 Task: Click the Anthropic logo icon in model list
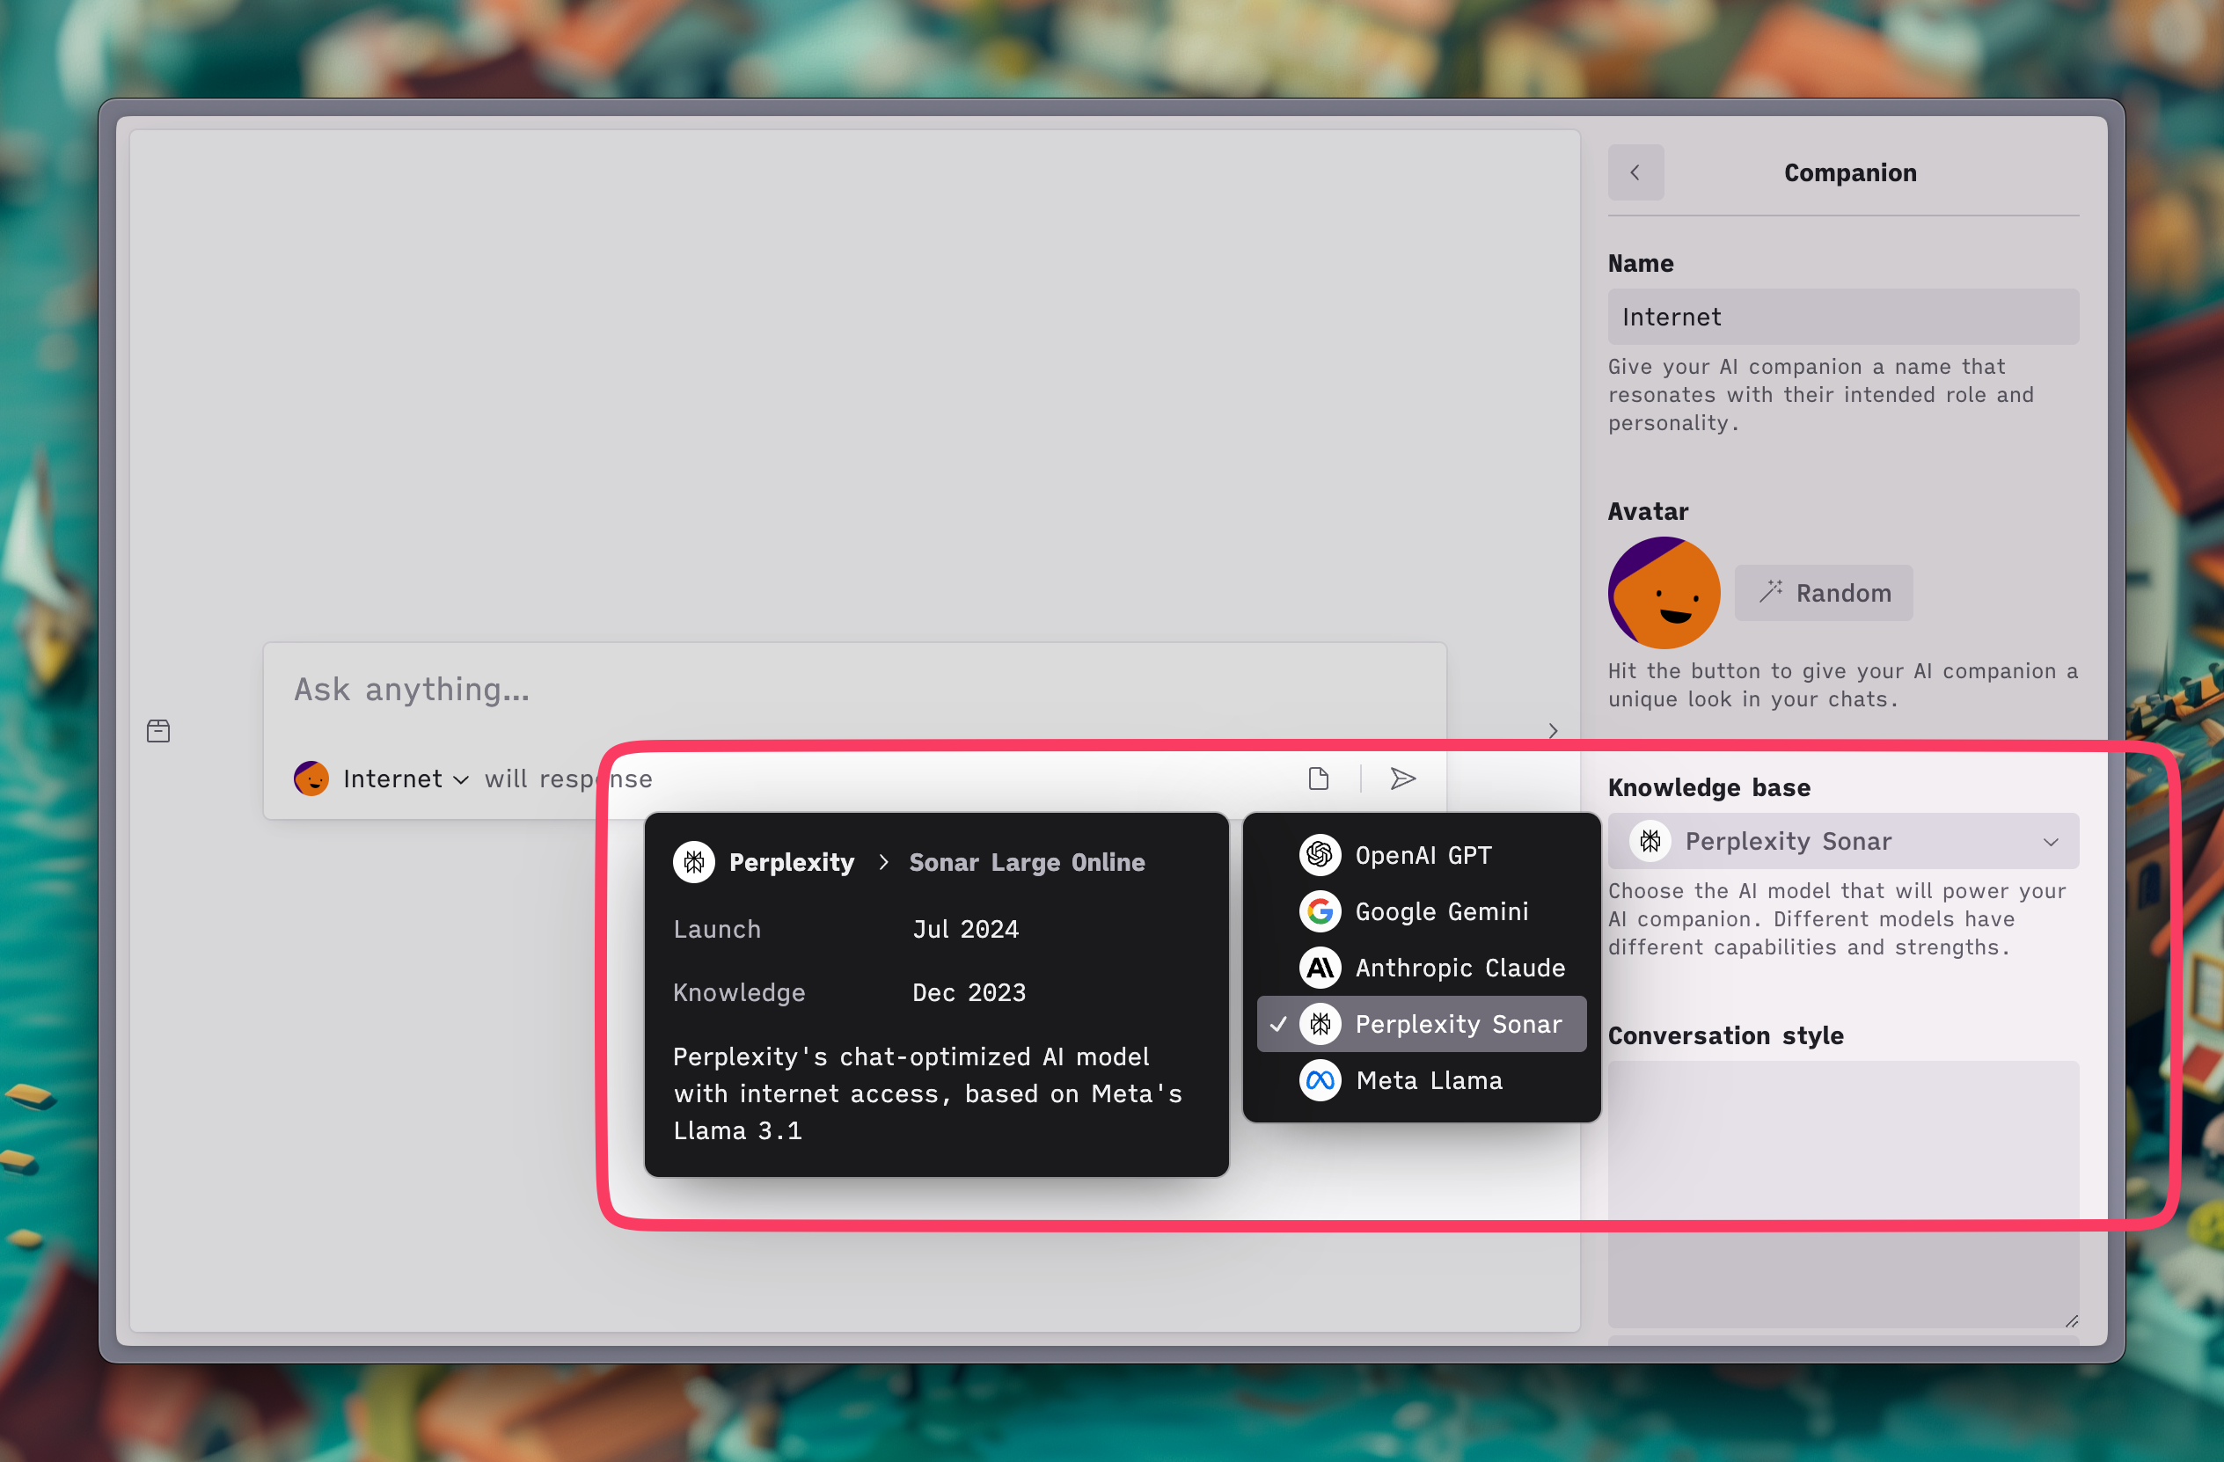pyautogui.click(x=1320, y=968)
